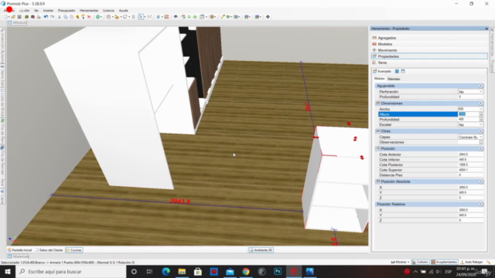Open the Perforación dropdown
The width and height of the screenshot is (495, 278).
(480, 92)
